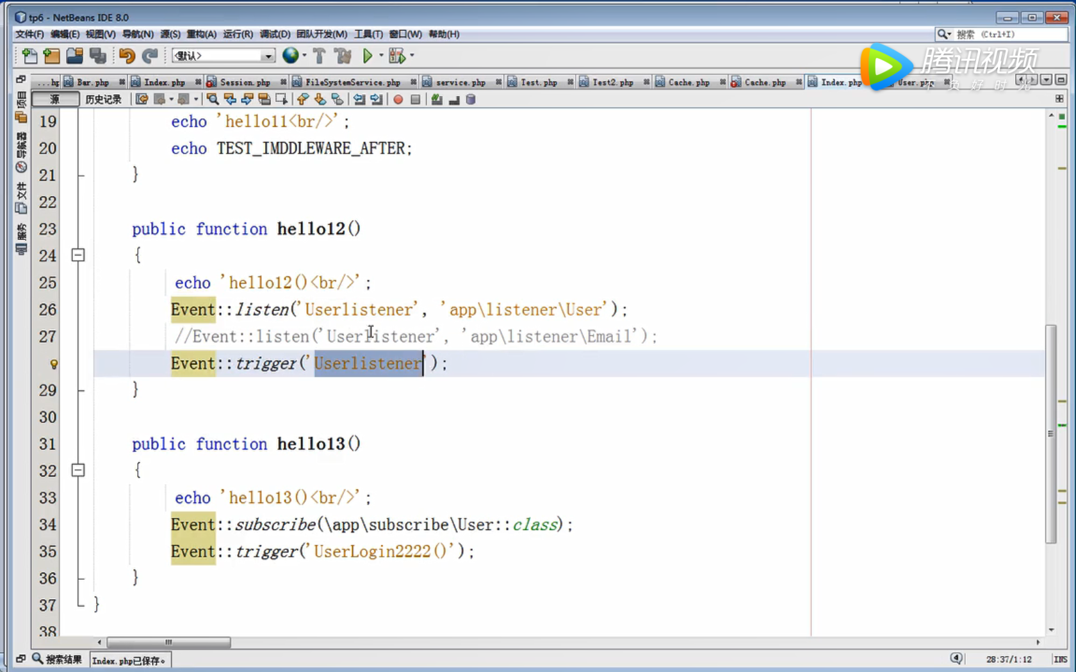Open the 搜索结果 search results panel
Image resolution: width=1076 pixels, height=672 pixels.
point(58,659)
